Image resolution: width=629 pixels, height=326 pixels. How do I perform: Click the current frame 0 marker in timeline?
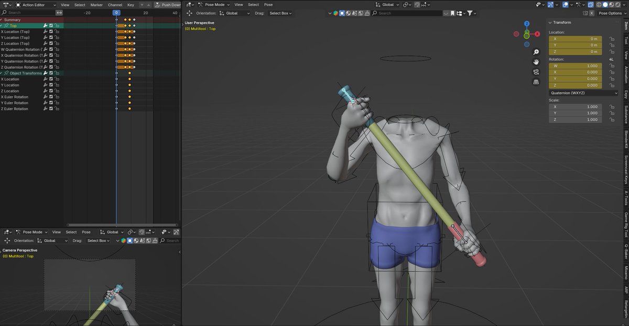[116, 12]
